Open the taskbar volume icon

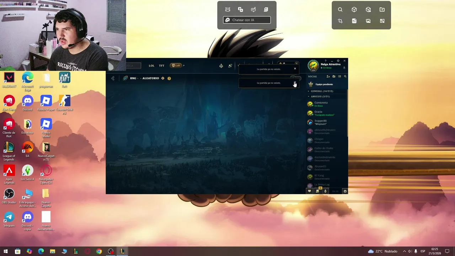tap(410, 251)
